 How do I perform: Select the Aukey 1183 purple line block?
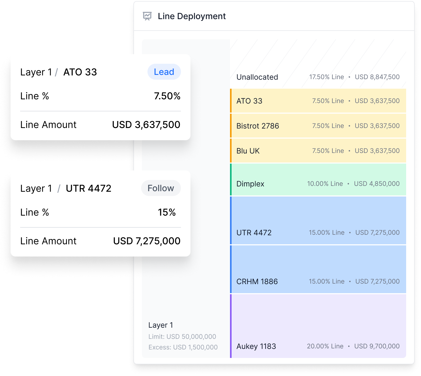(318, 326)
